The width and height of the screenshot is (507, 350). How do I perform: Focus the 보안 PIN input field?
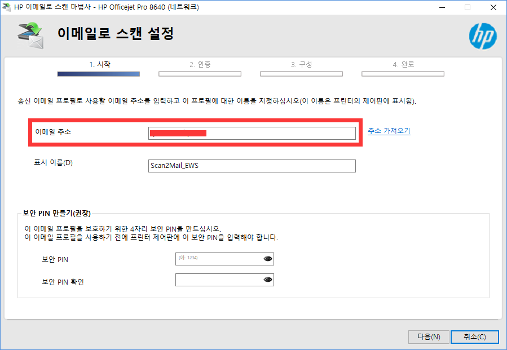coord(224,259)
